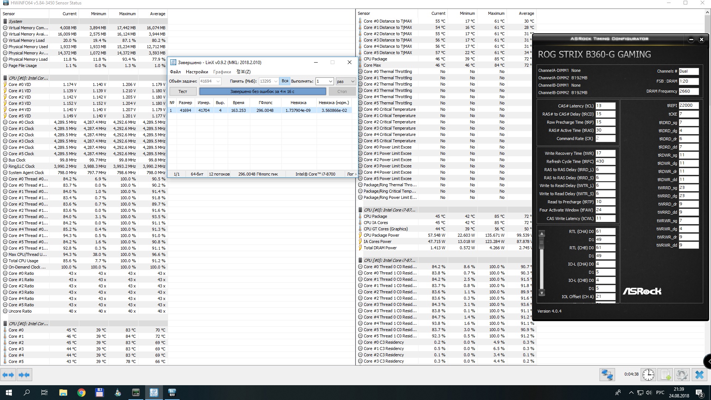Toggle the Вся (all memory) button
This screenshot has width=711, height=400.
point(284,81)
